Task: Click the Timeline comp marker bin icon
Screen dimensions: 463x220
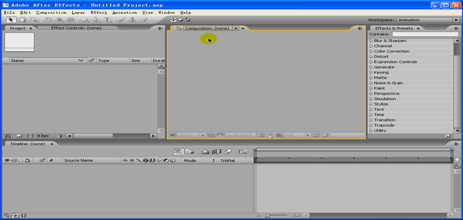Action: click(x=457, y=159)
